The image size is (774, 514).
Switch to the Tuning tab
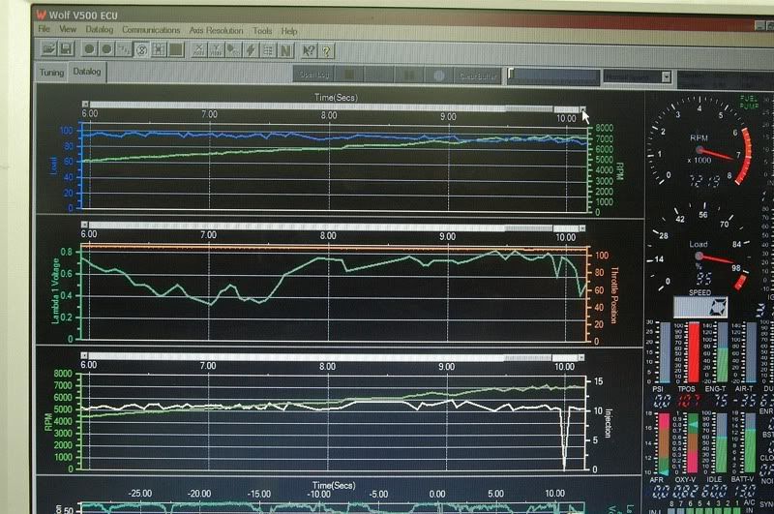pyautogui.click(x=51, y=73)
